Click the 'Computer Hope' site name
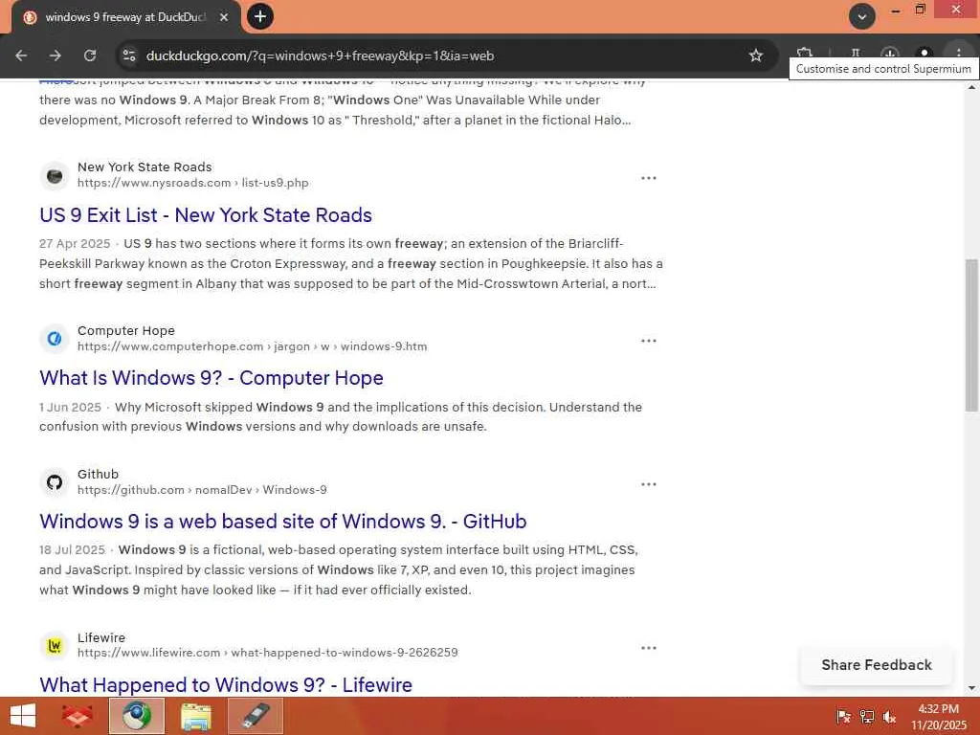This screenshot has height=735, width=980. click(126, 330)
